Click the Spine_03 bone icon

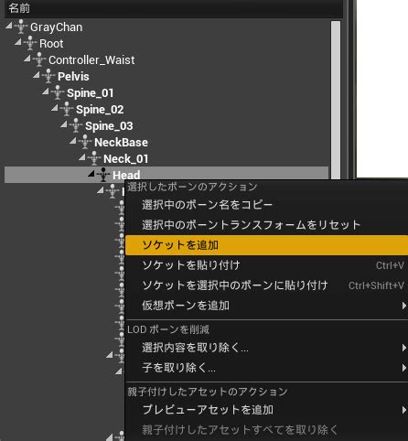pos(76,125)
